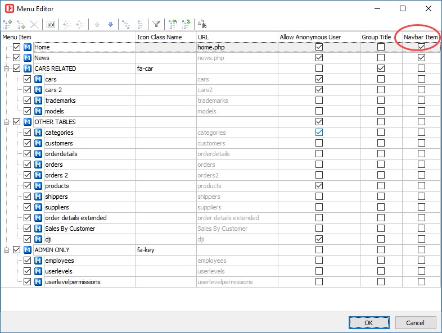Click the add sub-item toolbar icon
The height and width of the screenshot is (333, 442).
[21, 24]
